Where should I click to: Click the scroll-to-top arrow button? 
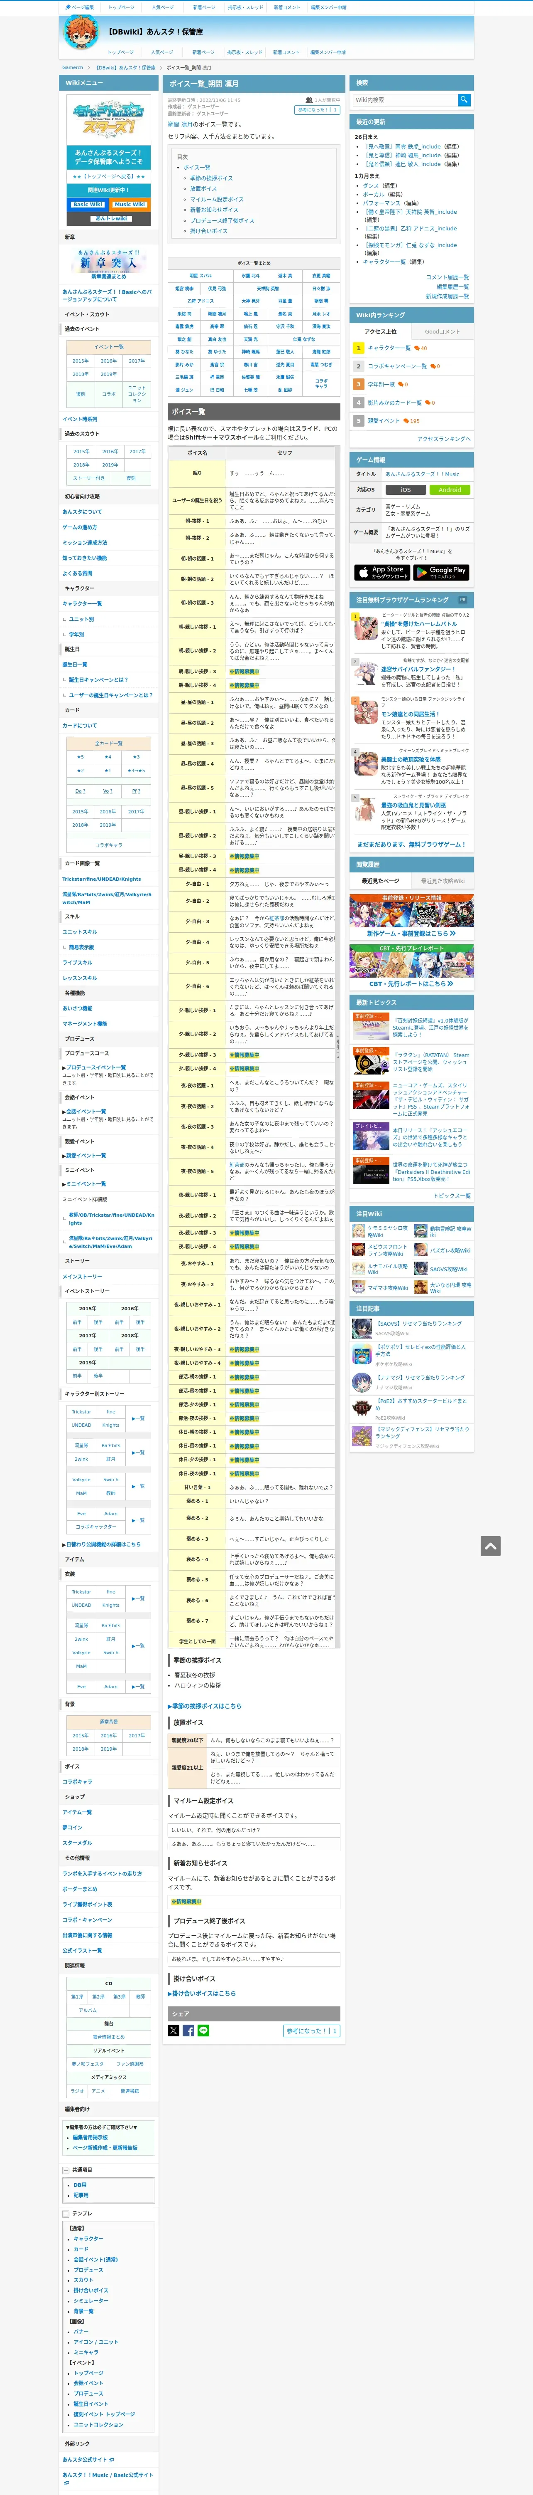[490, 1546]
